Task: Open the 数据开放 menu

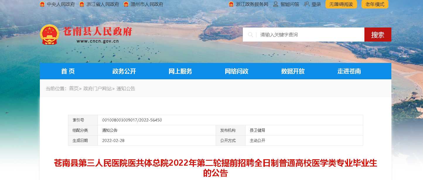Action: [x=293, y=71]
